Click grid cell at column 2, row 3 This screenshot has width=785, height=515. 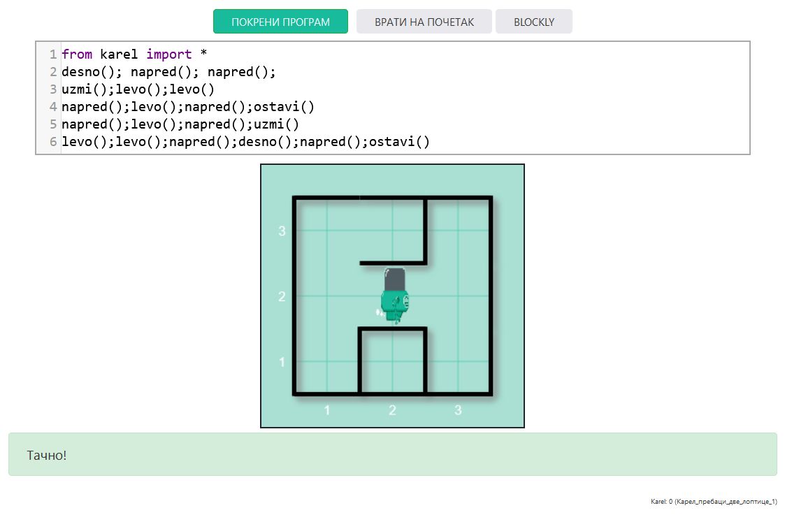pyautogui.click(x=392, y=231)
